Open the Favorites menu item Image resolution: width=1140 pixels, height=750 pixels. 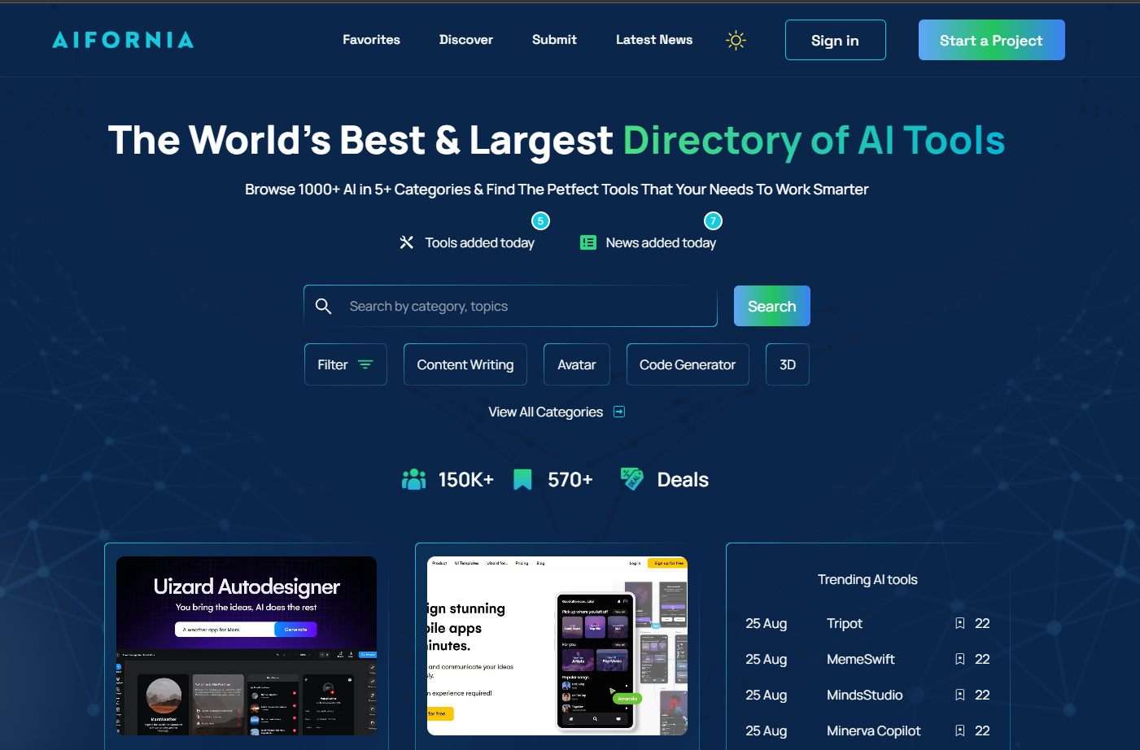371,40
